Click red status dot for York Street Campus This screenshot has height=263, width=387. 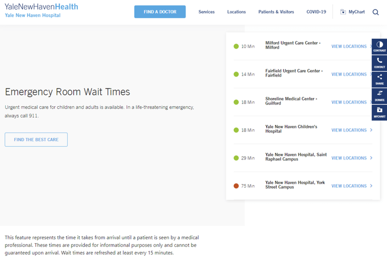coord(236,186)
